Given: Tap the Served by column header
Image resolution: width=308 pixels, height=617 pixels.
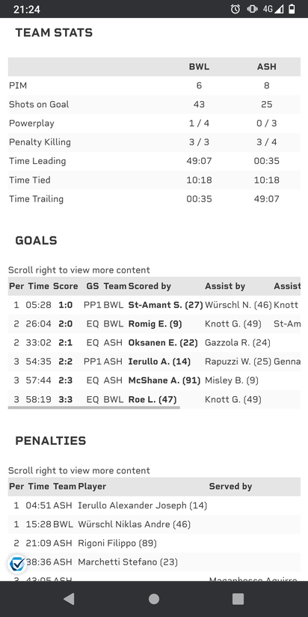Looking at the screenshot, I should click(230, 487).
